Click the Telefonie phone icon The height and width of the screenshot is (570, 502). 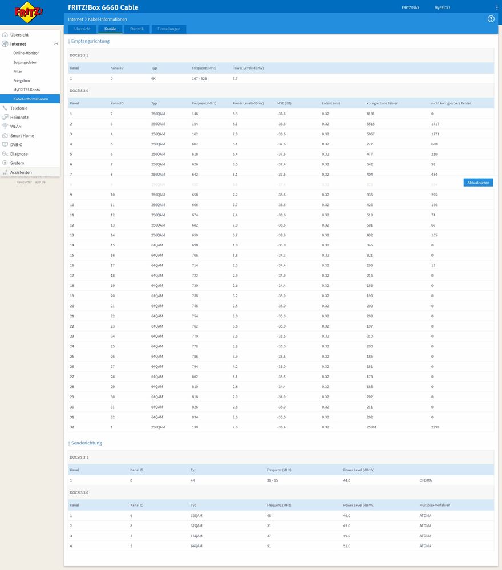[x=5, y=108]
